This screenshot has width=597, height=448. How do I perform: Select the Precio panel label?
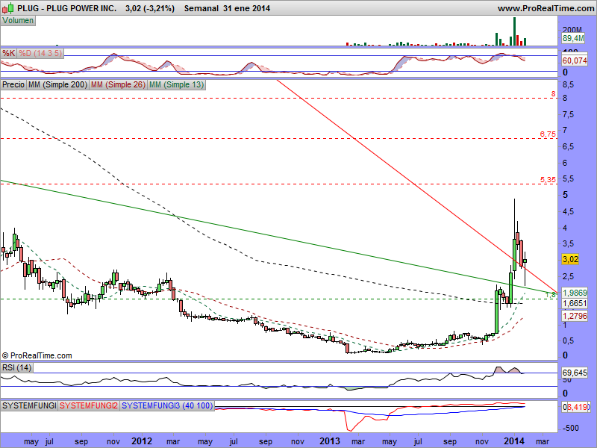click(x=13, y=84)
